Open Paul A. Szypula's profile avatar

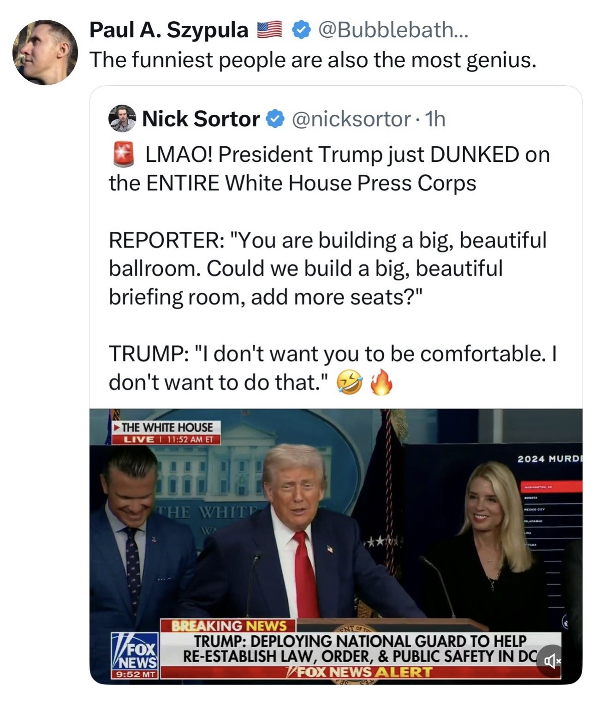(x=45, y=52)
